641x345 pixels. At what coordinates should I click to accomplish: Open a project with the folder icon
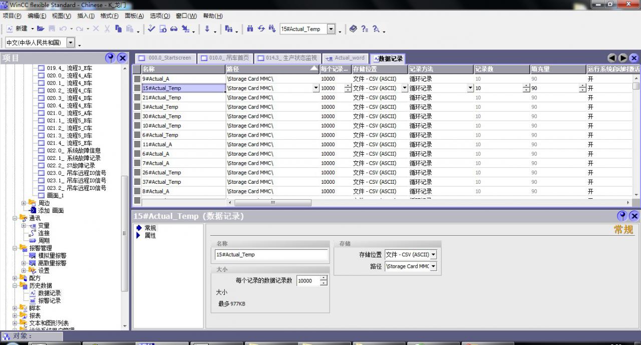41,29
